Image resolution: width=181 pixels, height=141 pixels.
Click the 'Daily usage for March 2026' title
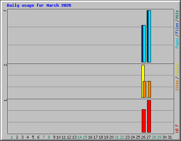coord(39,5)
